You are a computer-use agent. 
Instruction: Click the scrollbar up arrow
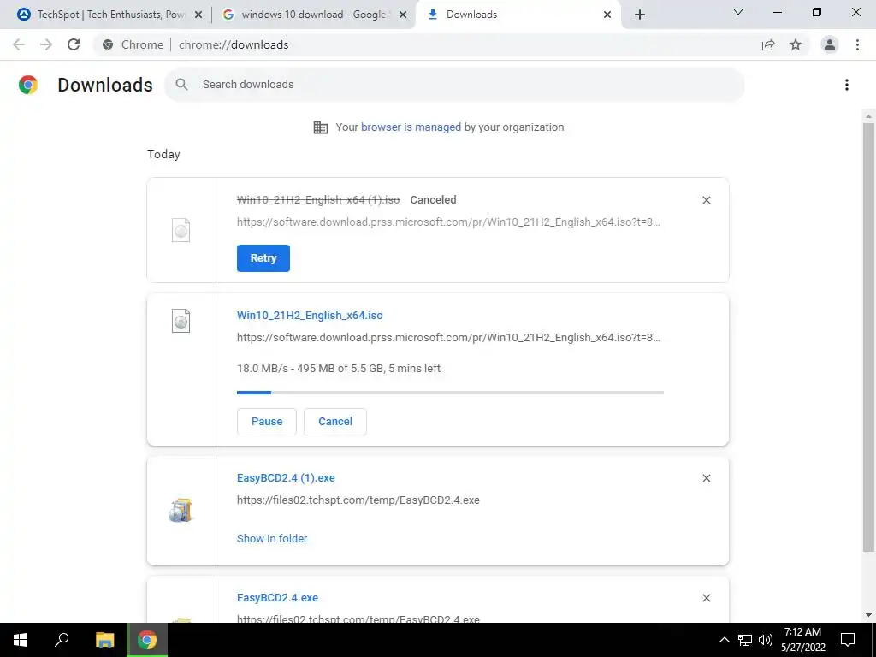(868, 116)
